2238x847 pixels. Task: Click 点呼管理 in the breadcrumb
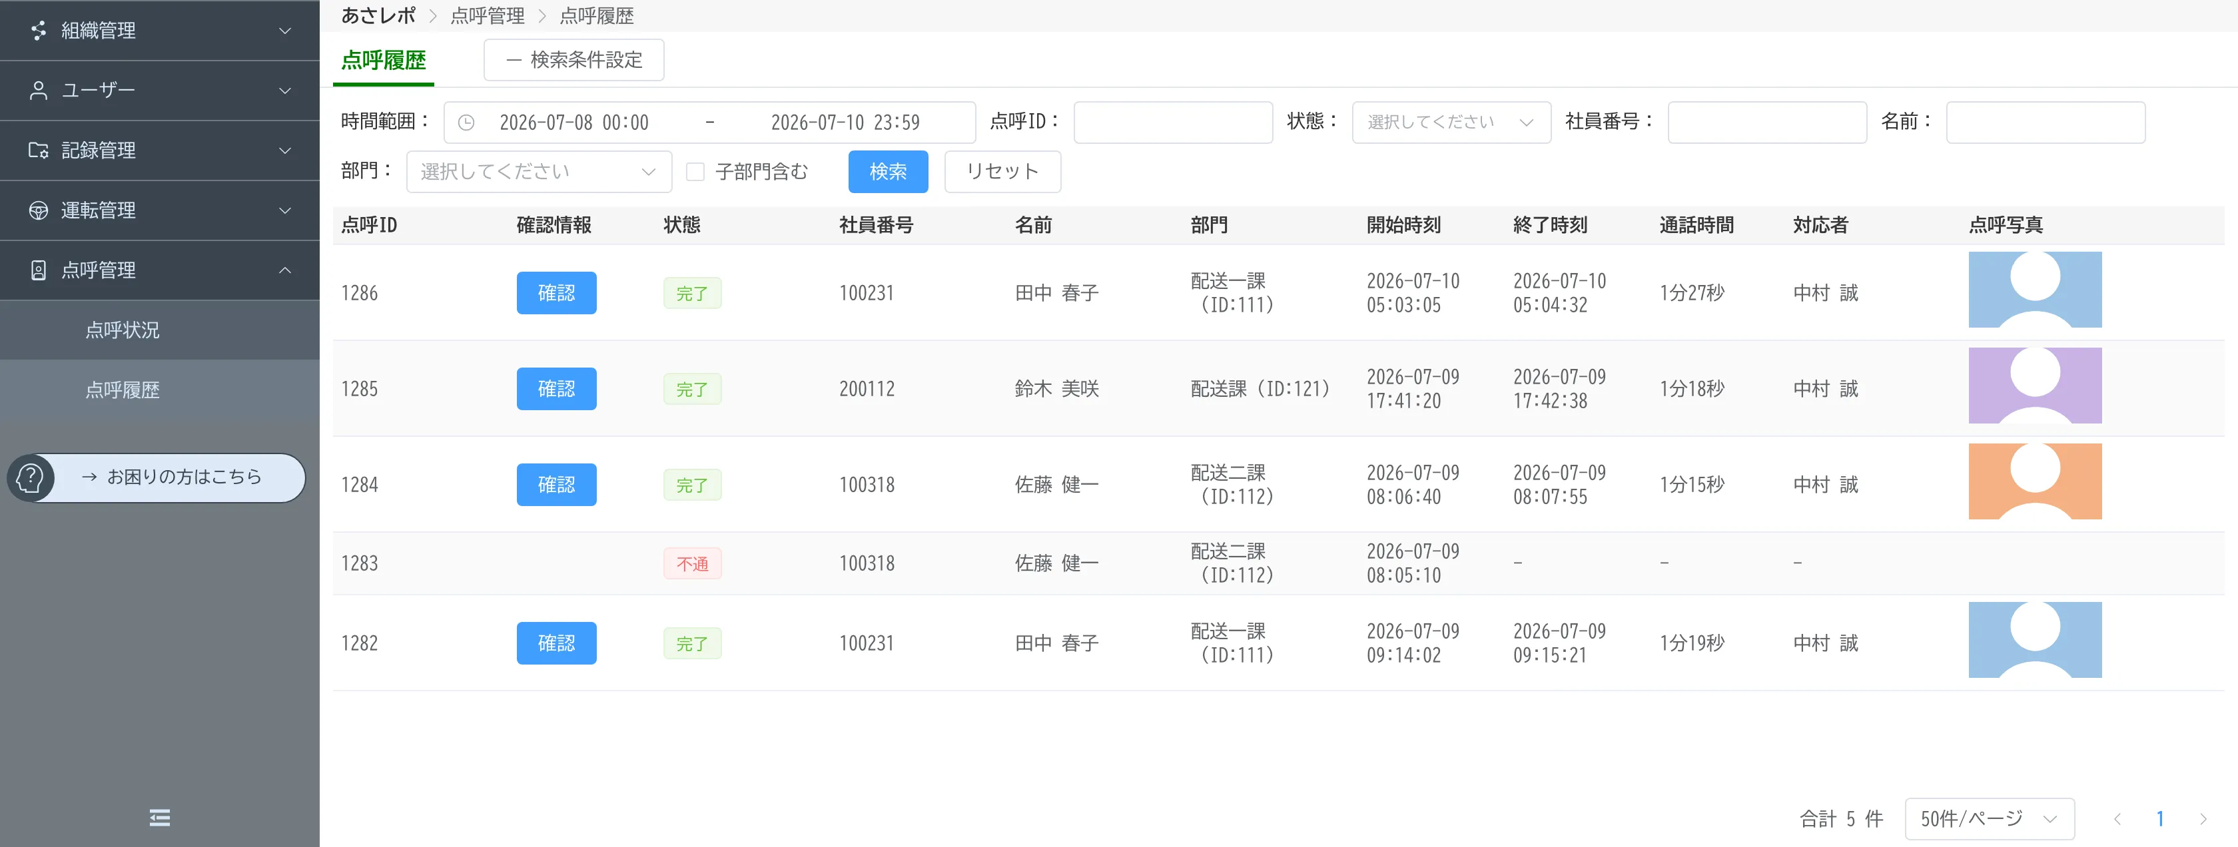[x=488, y=17]
